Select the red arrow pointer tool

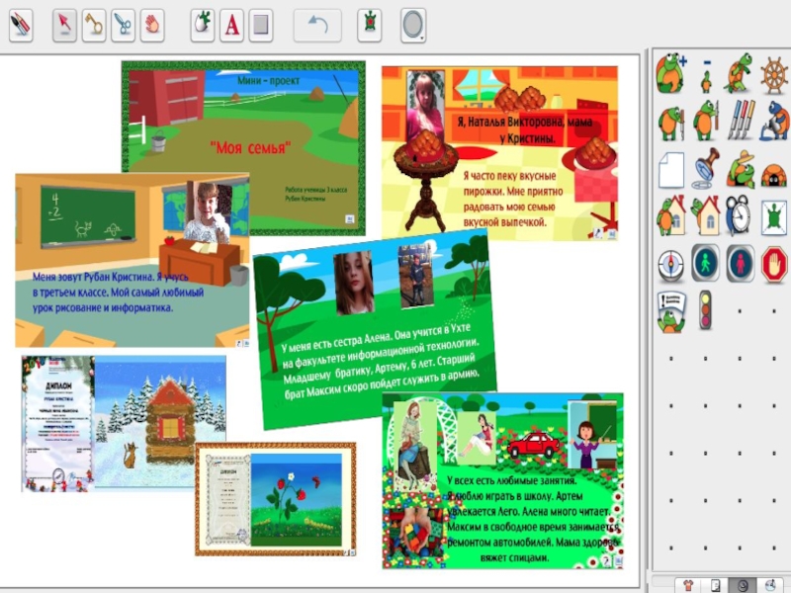64,25
